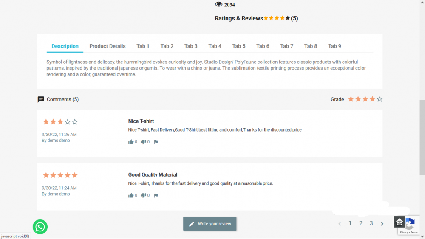Open the Product Details tab
Screen dimensions: 425x239
[x=108, y=46]
